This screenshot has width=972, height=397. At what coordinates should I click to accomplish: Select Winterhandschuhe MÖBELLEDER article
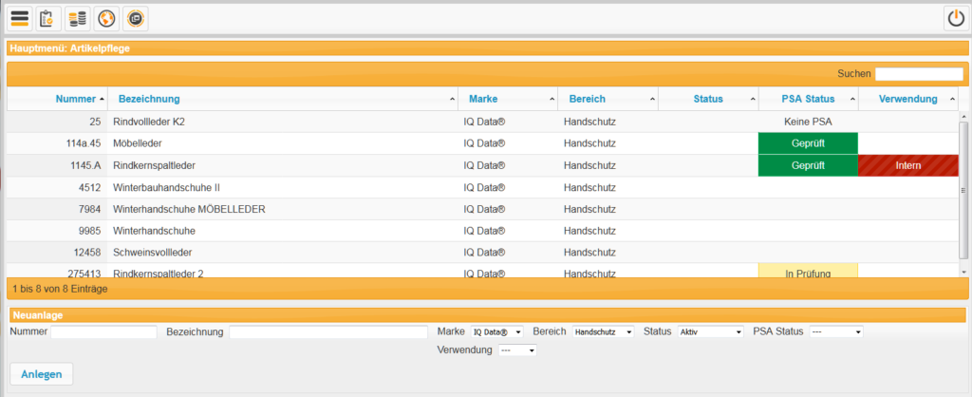point(189,209)
